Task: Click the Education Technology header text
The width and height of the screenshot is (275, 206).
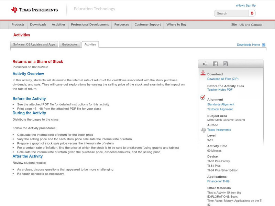Action: 95,9
